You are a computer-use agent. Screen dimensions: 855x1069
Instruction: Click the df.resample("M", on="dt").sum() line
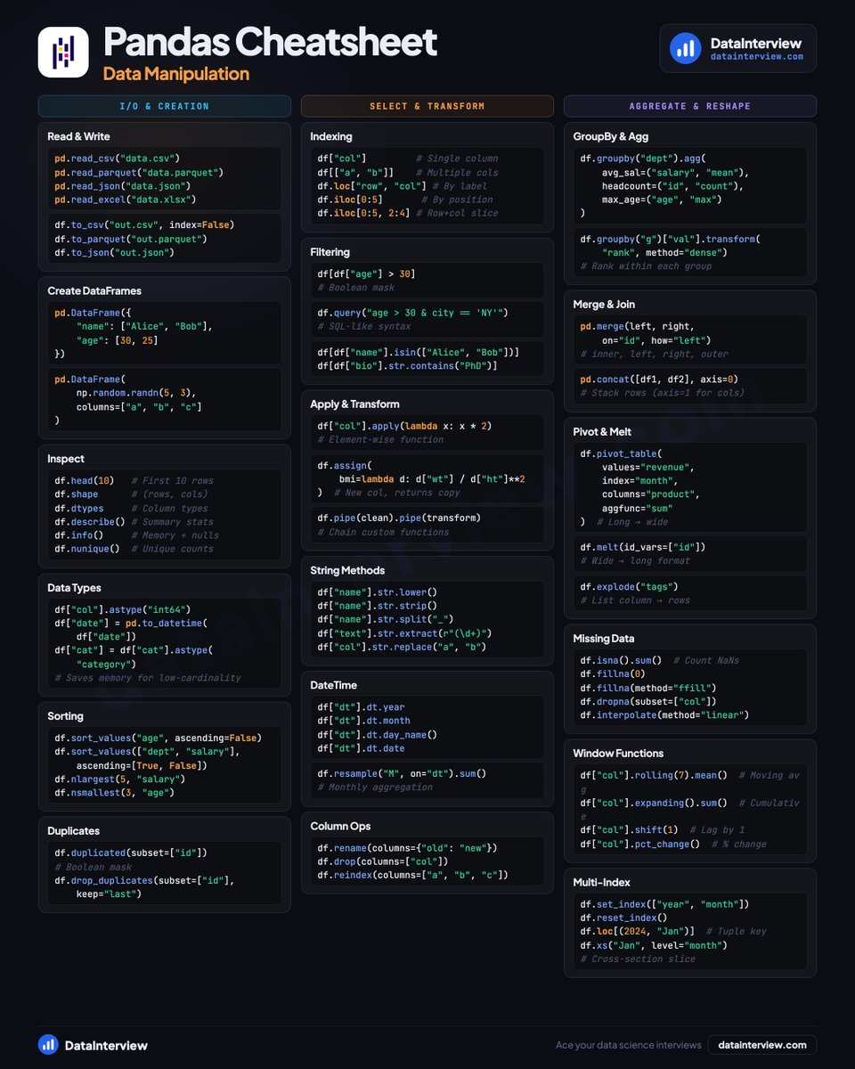(x=402, y=773)
